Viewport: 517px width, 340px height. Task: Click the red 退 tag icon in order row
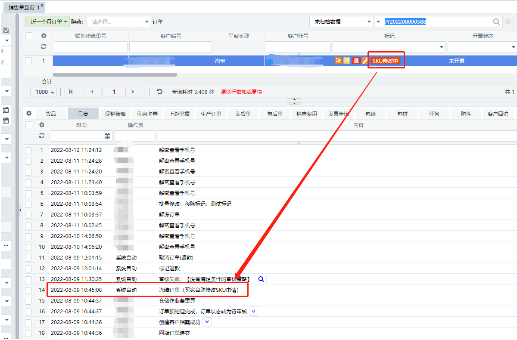point(356,61)
